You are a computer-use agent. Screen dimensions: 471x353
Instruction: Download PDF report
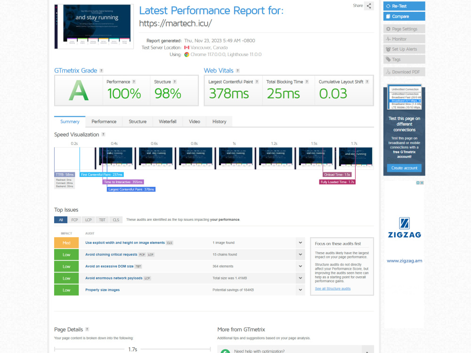(404, 72)
